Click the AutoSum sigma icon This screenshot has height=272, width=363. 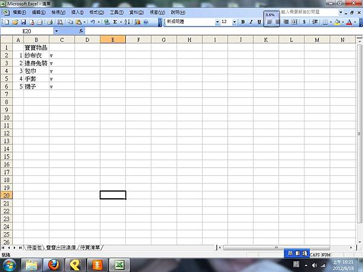(115, 22)
